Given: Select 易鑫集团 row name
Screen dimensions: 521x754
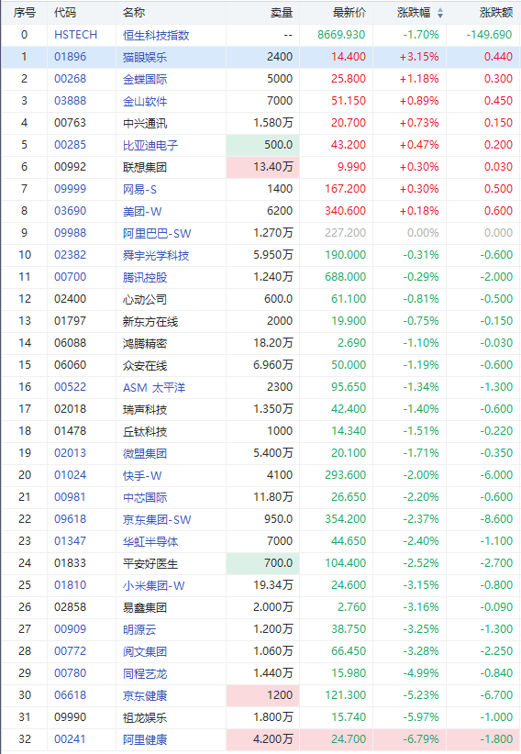Looking at the screenshot, I should (145, 608).
